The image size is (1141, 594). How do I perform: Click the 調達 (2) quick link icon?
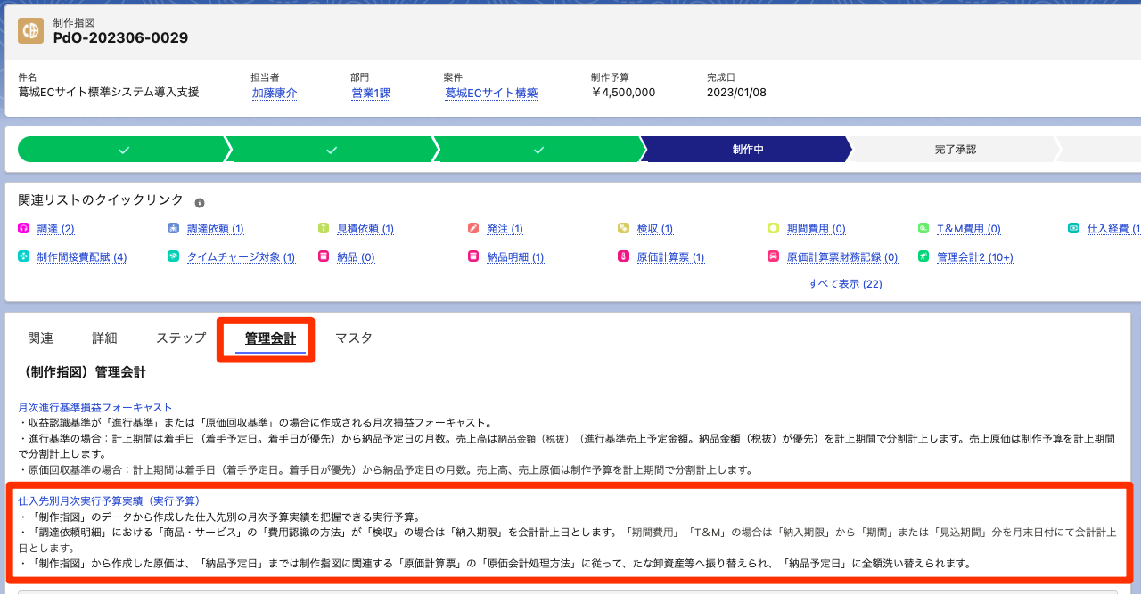pos(24,229)
